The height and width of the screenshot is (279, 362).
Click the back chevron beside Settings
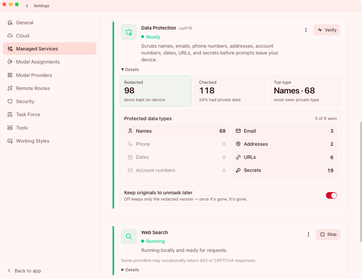27,6
